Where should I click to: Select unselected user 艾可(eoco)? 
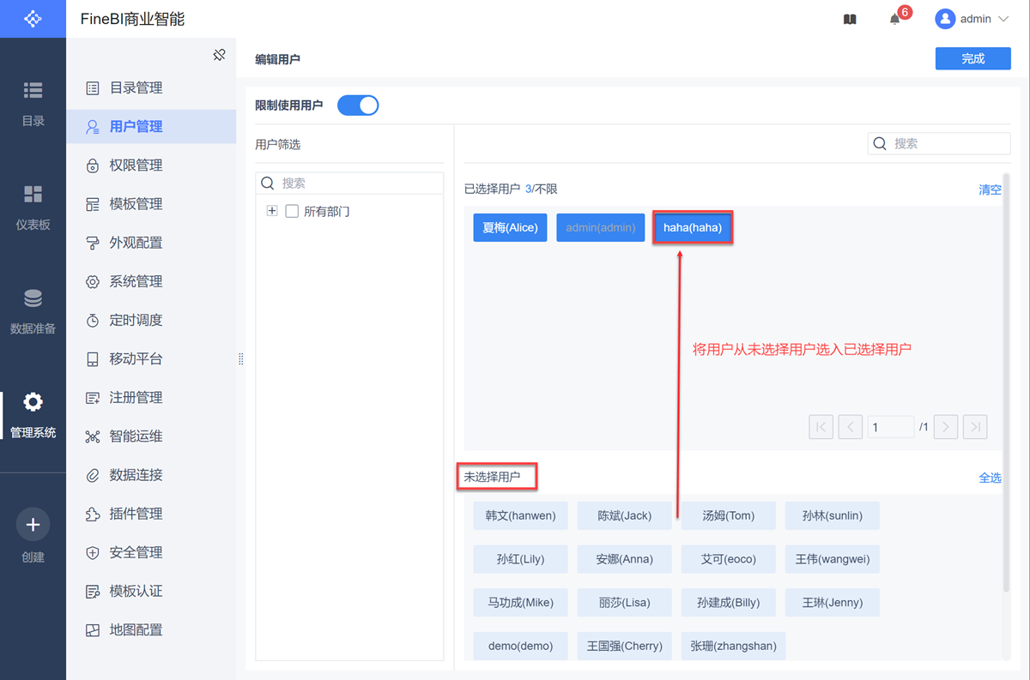[x=728, y=559]
